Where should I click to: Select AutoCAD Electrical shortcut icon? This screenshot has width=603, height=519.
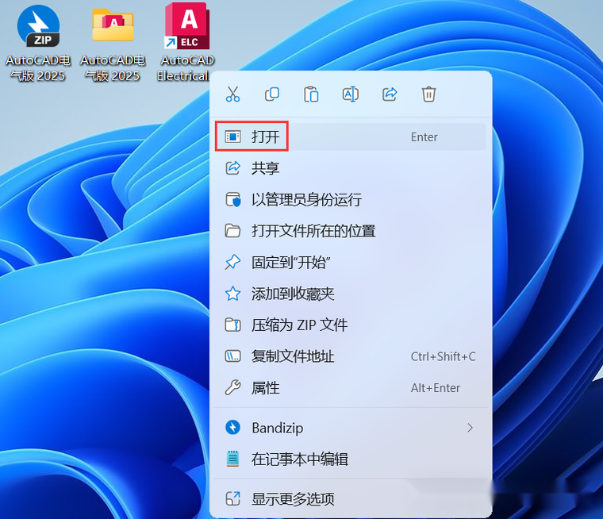pyautogui.click(x=186, y=42)
